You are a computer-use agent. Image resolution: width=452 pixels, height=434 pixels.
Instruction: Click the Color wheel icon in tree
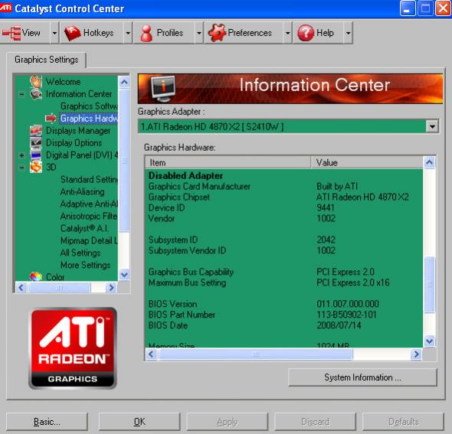[36, 276]
